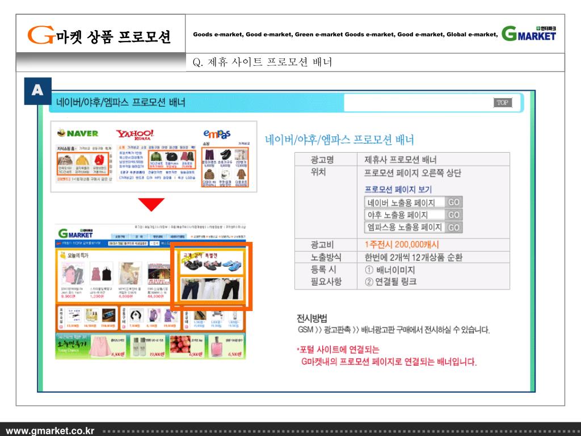The image size is (581, 436).
Task: Click the Yahoo Korea logo
Action: click(x=135, y=134)
